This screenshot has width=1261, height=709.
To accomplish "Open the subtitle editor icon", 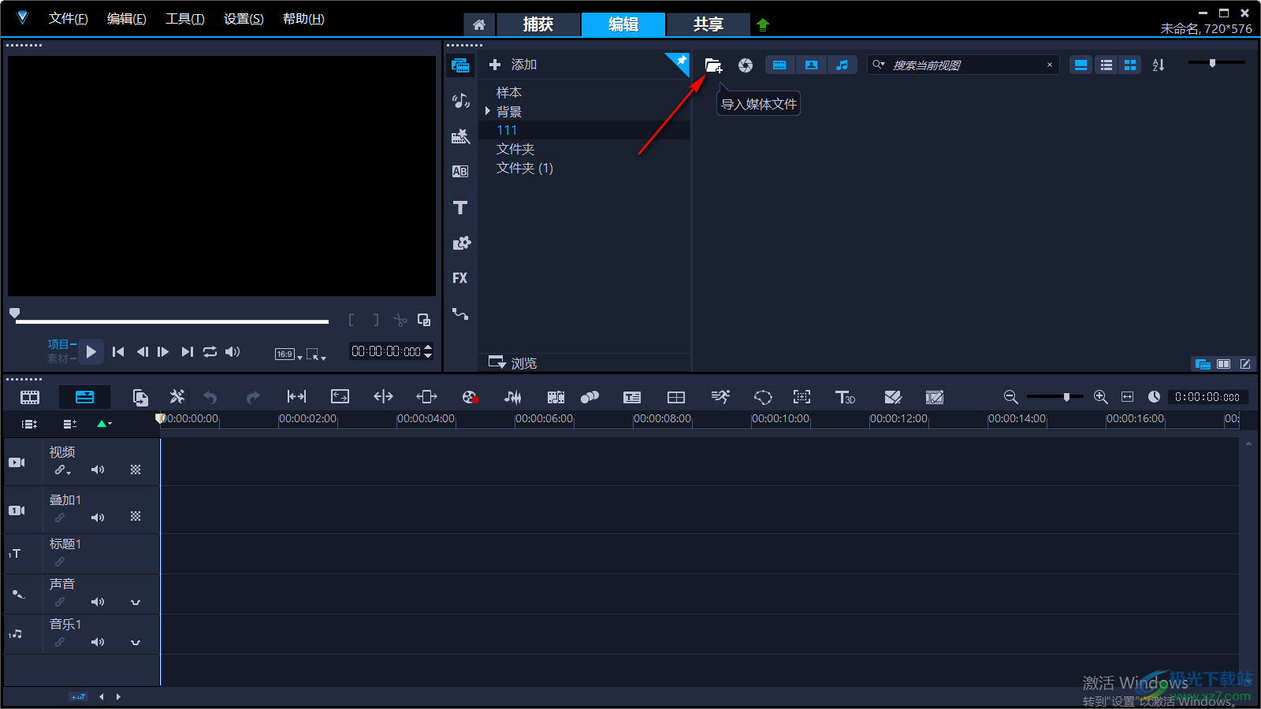I will click(x=632, y=397).
